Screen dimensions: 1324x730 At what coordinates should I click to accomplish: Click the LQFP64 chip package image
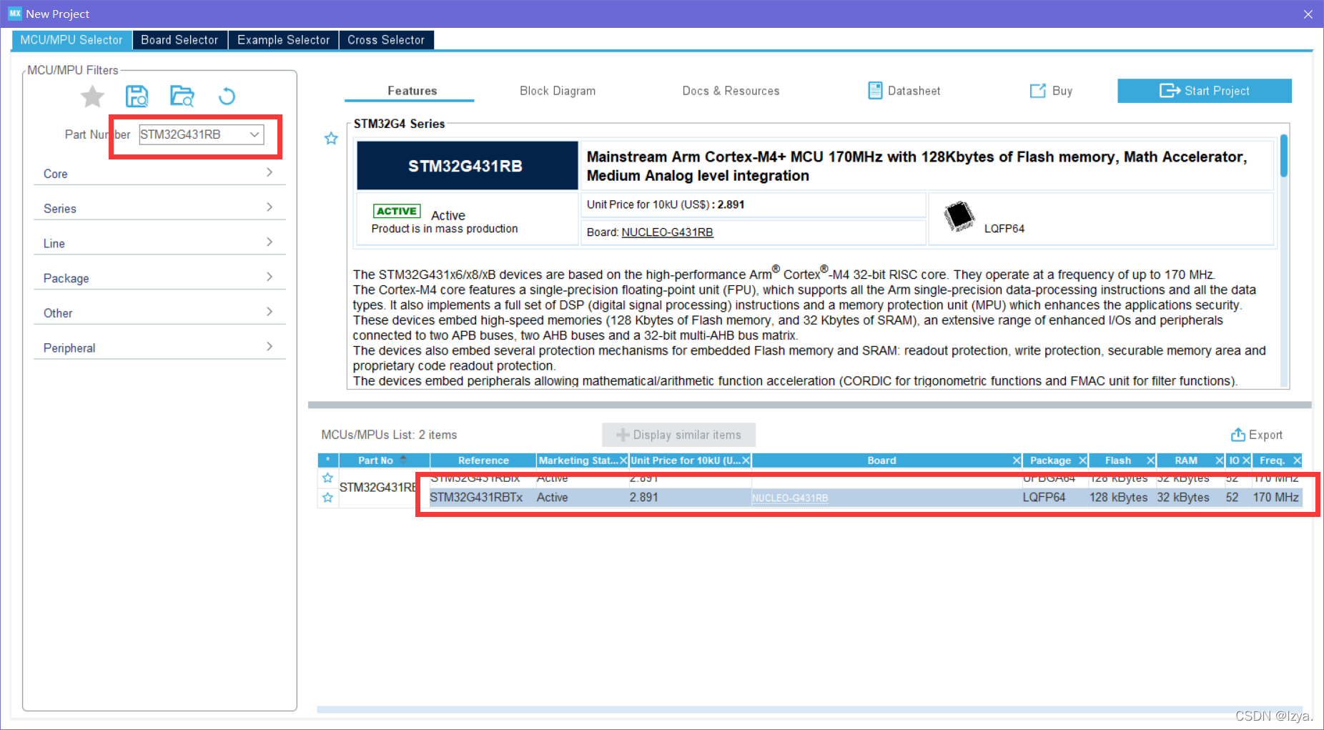[x=959, y=216]
